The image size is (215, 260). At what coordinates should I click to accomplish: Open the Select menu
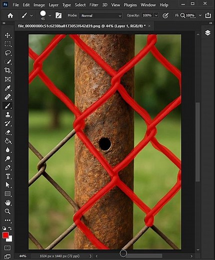pos(80,5)
